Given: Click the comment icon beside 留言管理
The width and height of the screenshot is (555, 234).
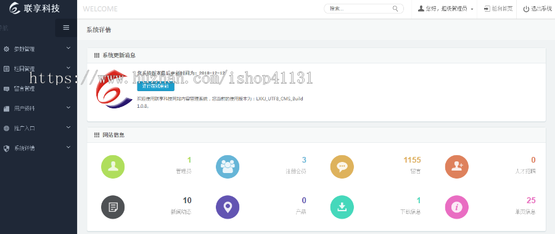Looking at the screenshot, I should pyautogui.click(x=6, y=89).
